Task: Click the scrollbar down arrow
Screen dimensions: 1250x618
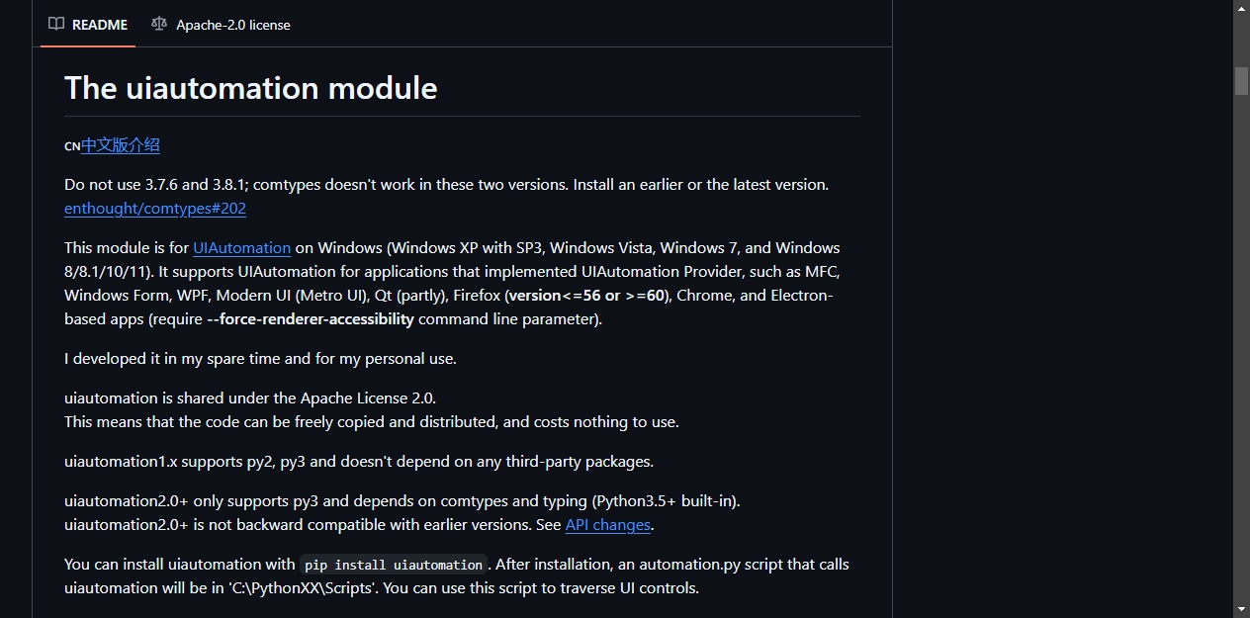Action: click(1241, 609)
